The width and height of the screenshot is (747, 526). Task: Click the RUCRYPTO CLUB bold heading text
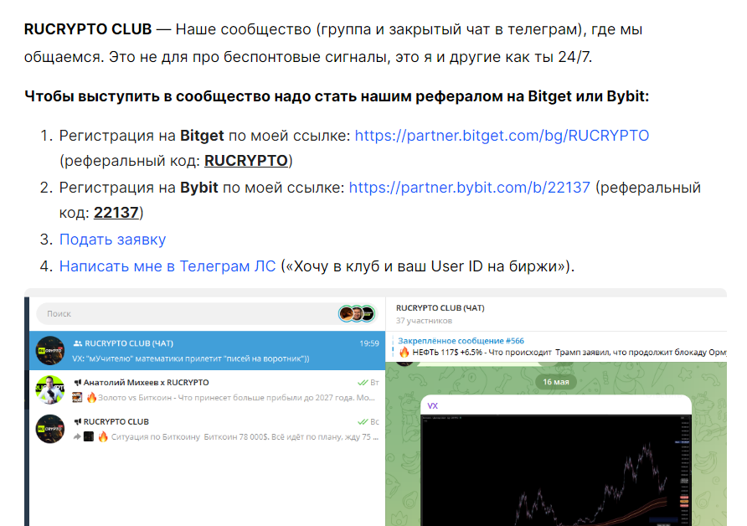coord(88,29)
